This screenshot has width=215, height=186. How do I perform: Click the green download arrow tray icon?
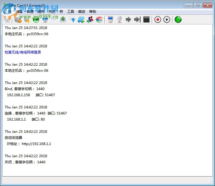pos(63,19)
